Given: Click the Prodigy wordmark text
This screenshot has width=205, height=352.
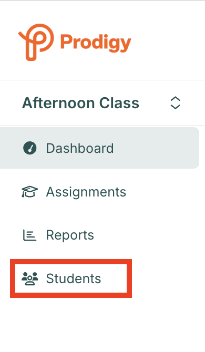Looking at the screenshot, I should click(x=96, y=43).
